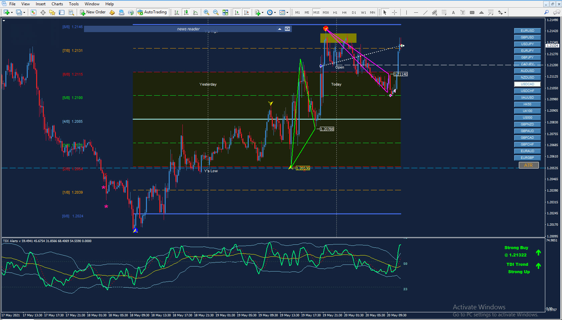562x320 pixels.
Task: Tile chart windows icon
Action: (x=225, y=12)
